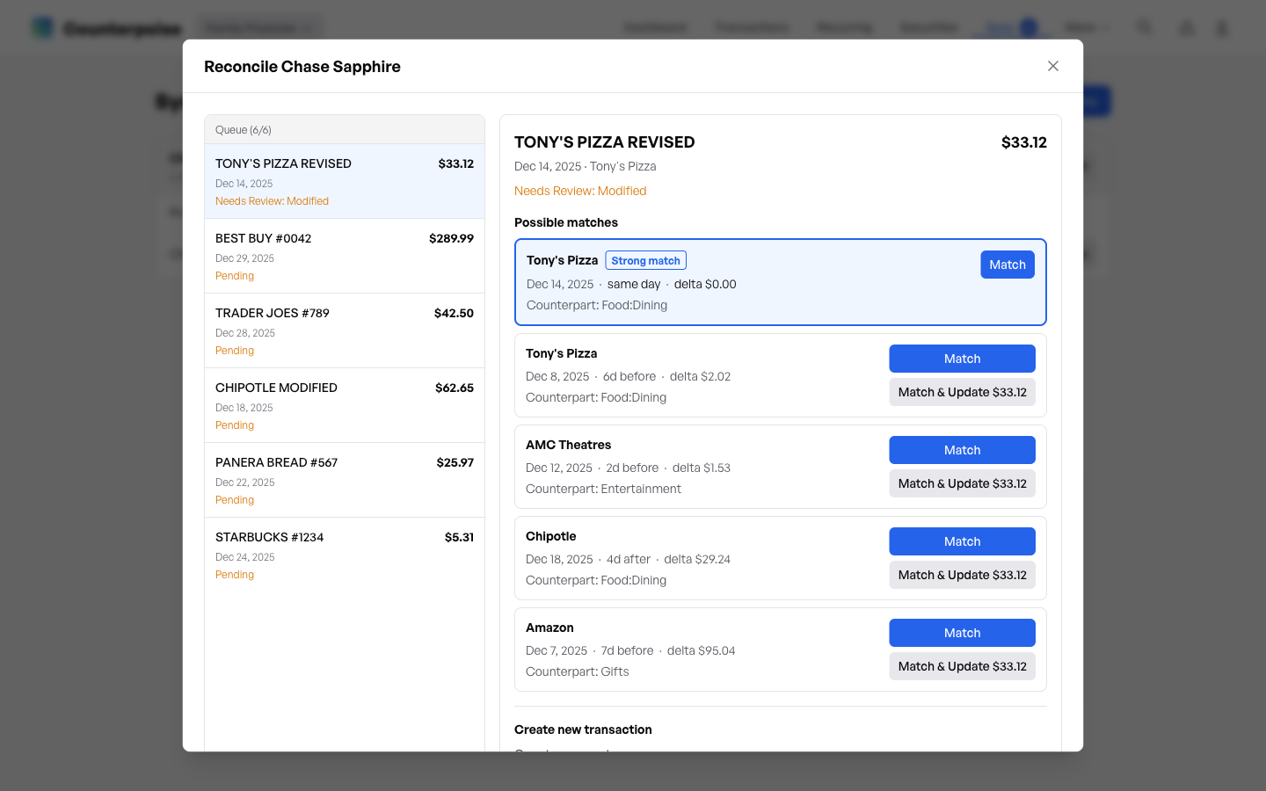Pick the PANERA BREAD #567 queue entry

[345, 480]
